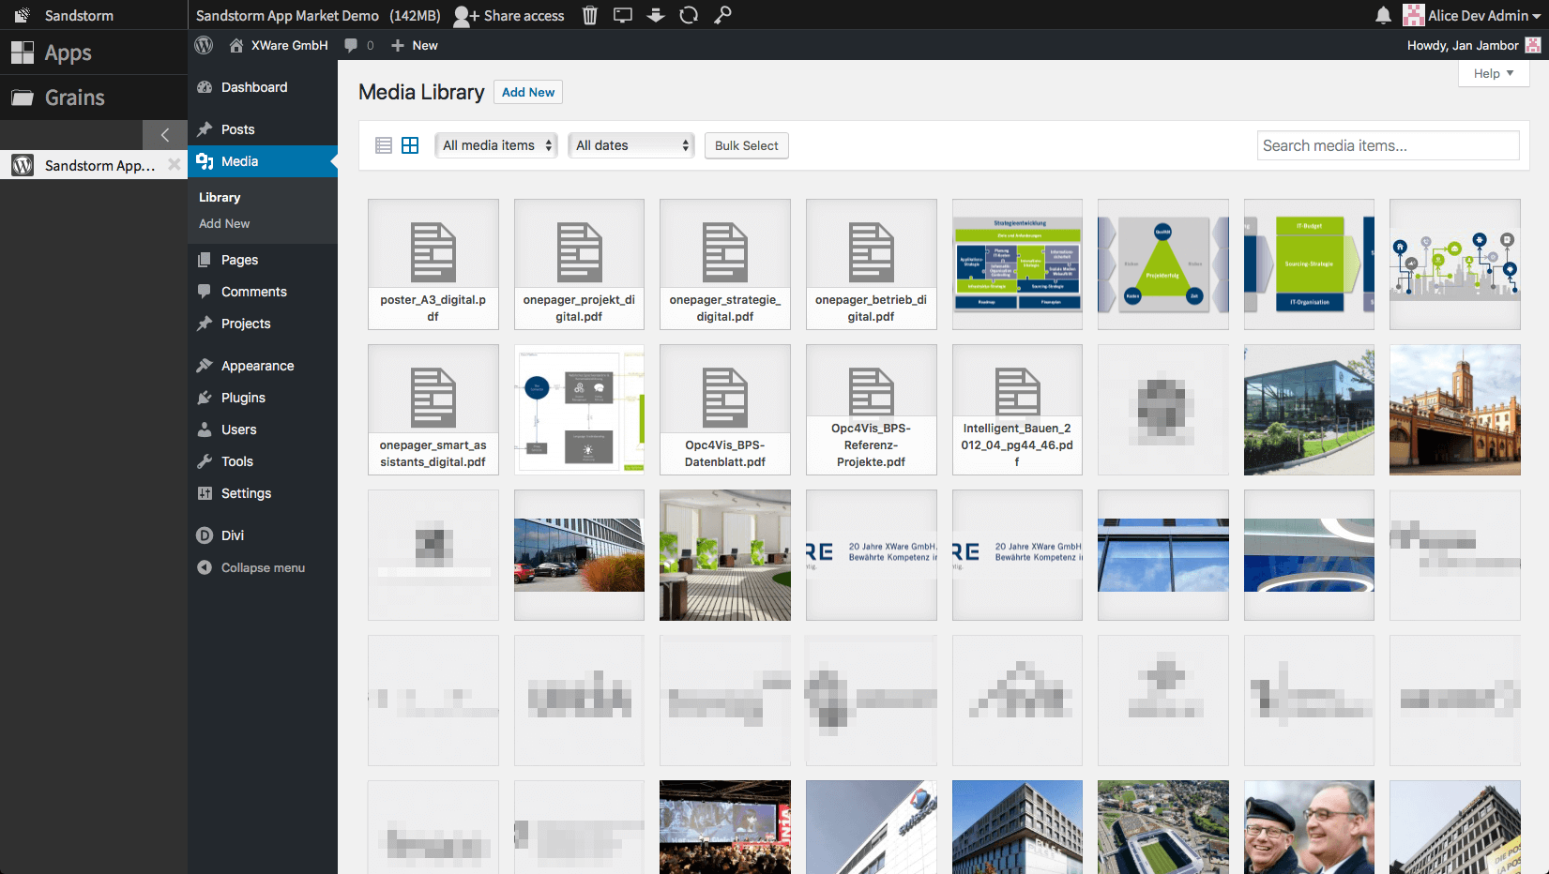This screenshot has width=1549, height=874.
Task: Expand the Help panel
Action: tap(1494, 73)
